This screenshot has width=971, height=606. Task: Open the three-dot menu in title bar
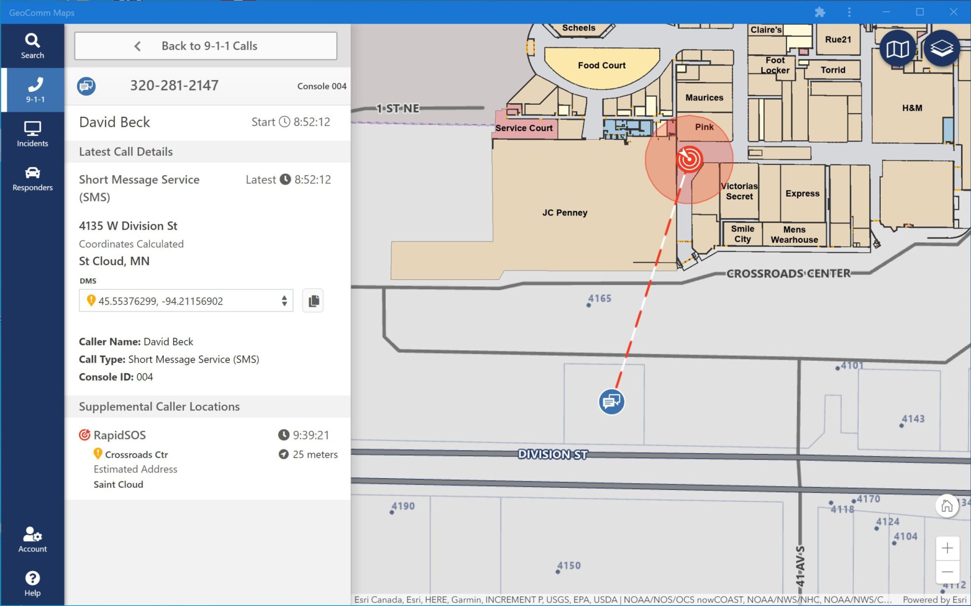(x=849, y=12)
